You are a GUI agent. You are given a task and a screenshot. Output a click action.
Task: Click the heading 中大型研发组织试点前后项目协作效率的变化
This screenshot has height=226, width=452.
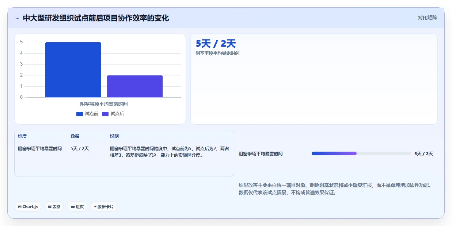click(x=96, y=18)
